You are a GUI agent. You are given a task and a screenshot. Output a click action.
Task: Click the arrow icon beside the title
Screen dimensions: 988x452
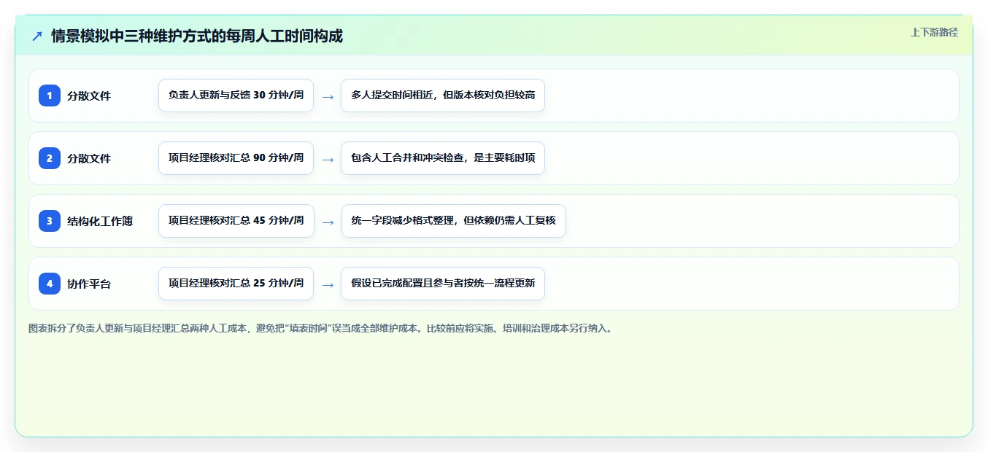tap(37, 36)
